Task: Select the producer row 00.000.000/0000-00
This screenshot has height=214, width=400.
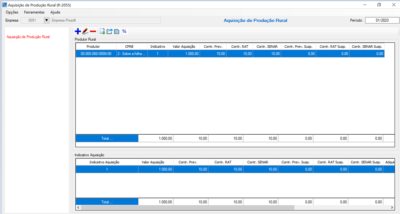Action: point(96,54)
